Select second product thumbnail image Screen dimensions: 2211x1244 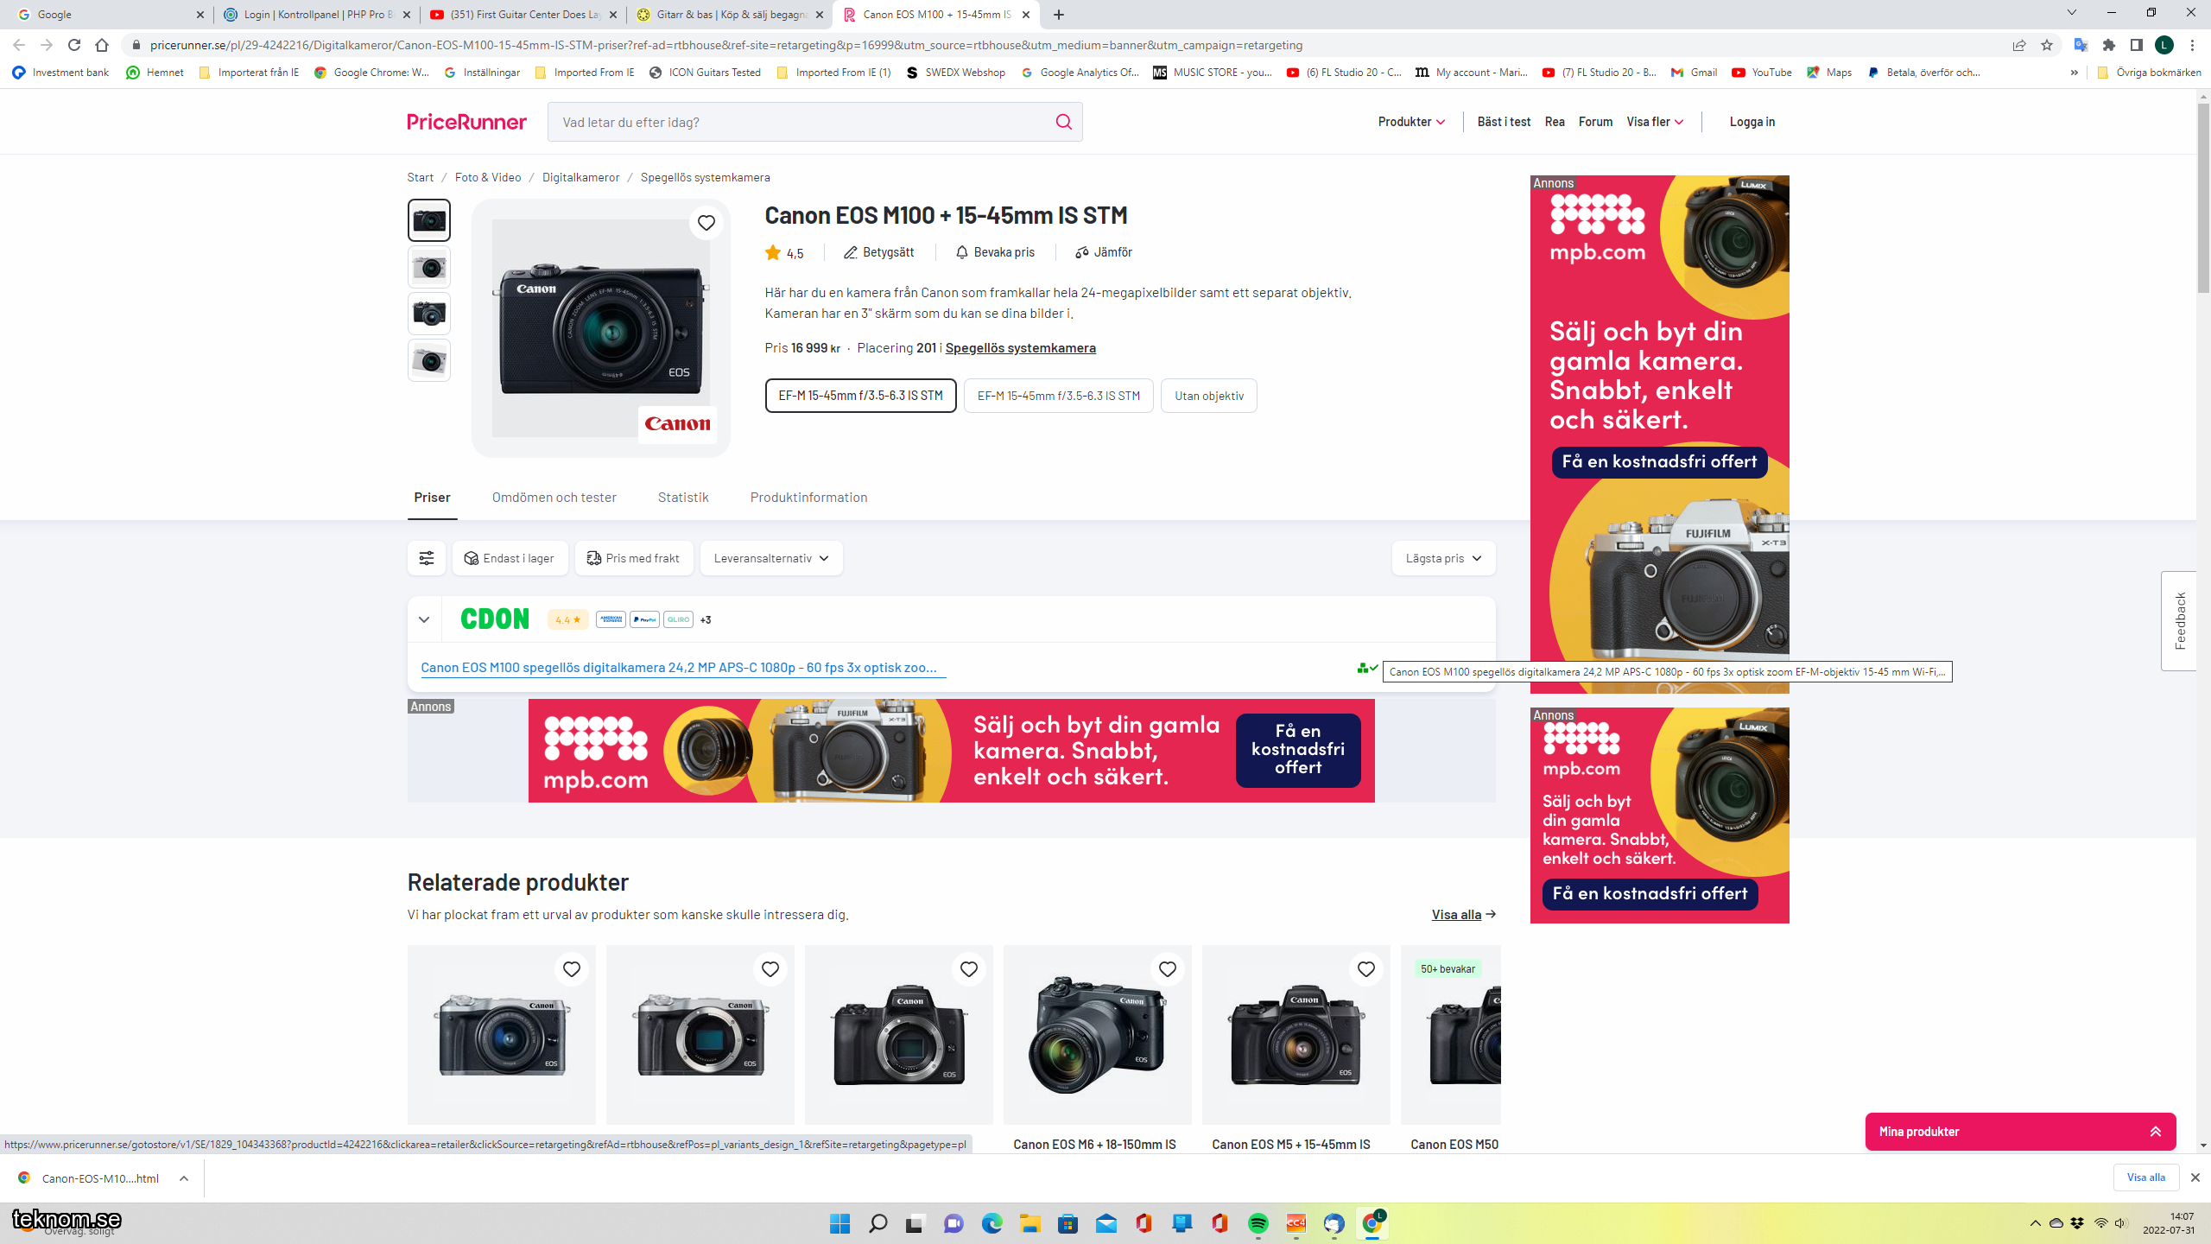[x=429, y=268]
